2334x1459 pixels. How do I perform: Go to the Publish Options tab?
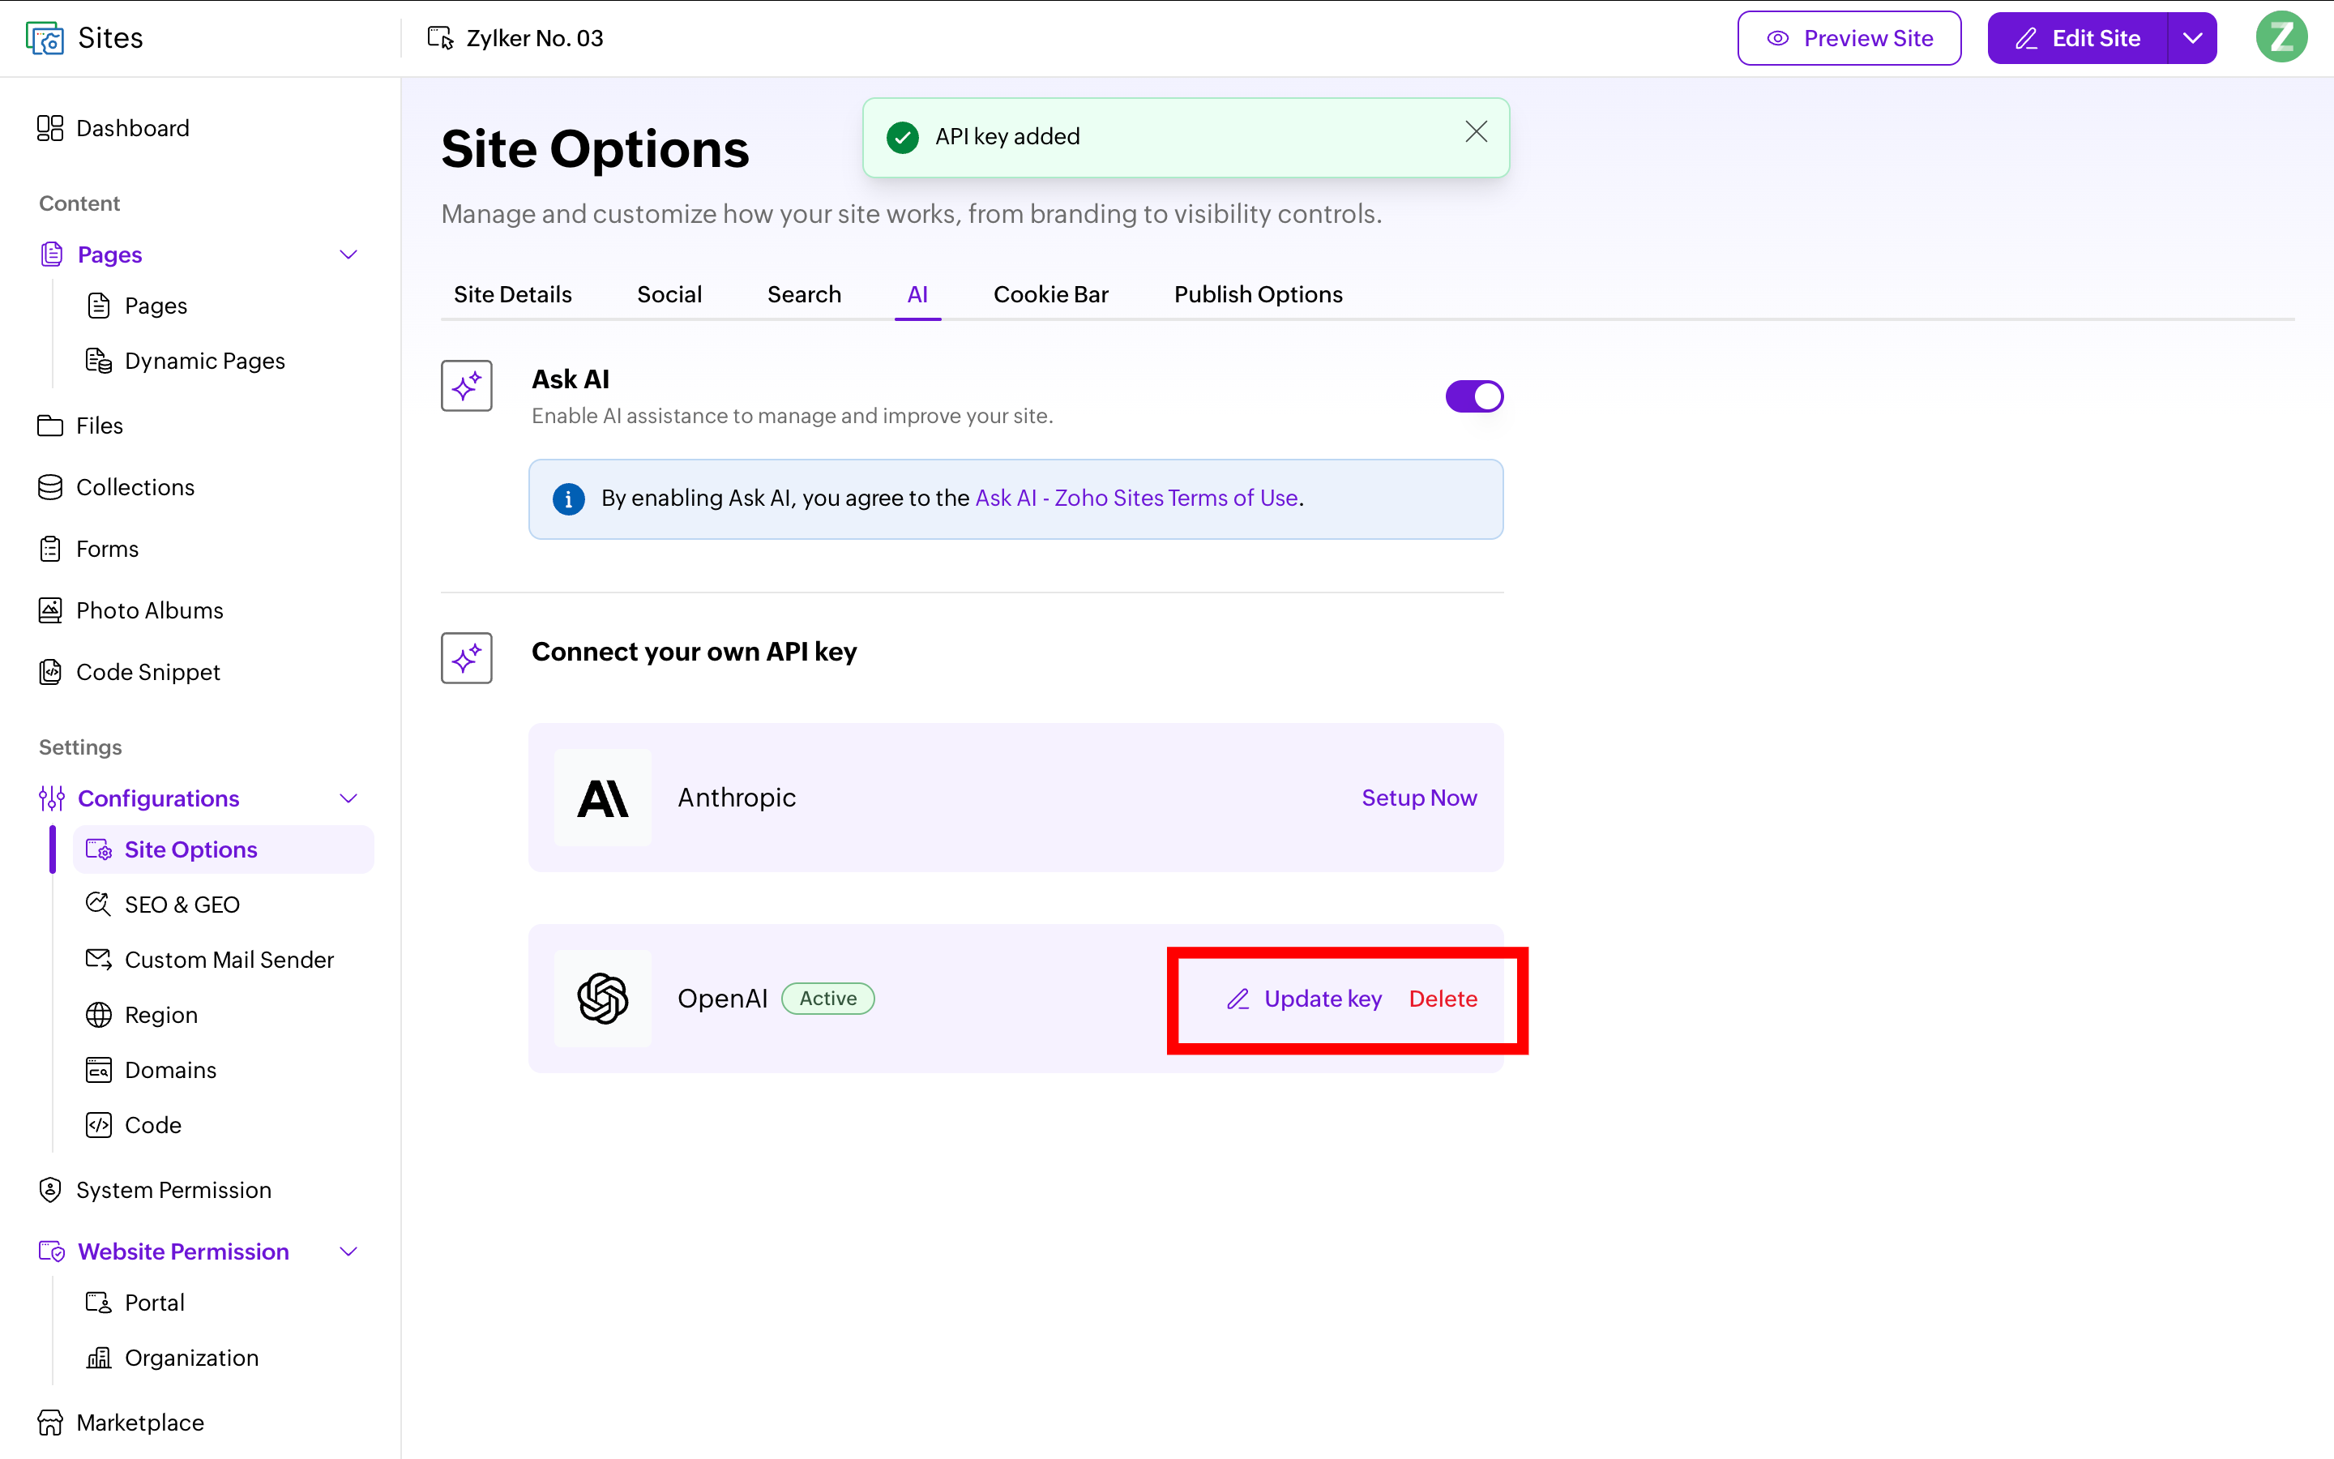point(1259,294)
